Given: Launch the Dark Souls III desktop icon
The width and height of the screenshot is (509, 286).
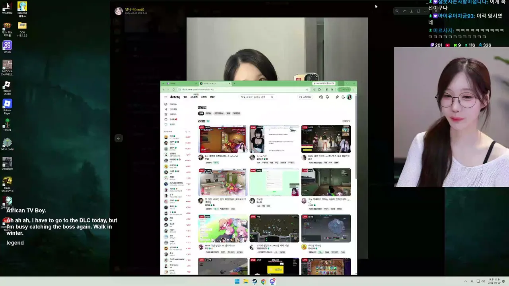Looking at the screenshot, I should [x=7, y=185].
